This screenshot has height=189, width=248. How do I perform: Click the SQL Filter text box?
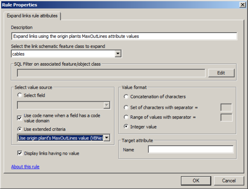pos(111,73)
